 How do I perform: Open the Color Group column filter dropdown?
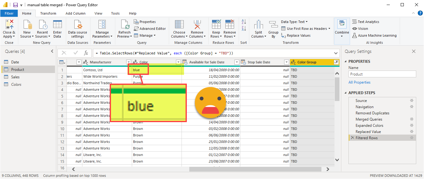click(336, 62)
